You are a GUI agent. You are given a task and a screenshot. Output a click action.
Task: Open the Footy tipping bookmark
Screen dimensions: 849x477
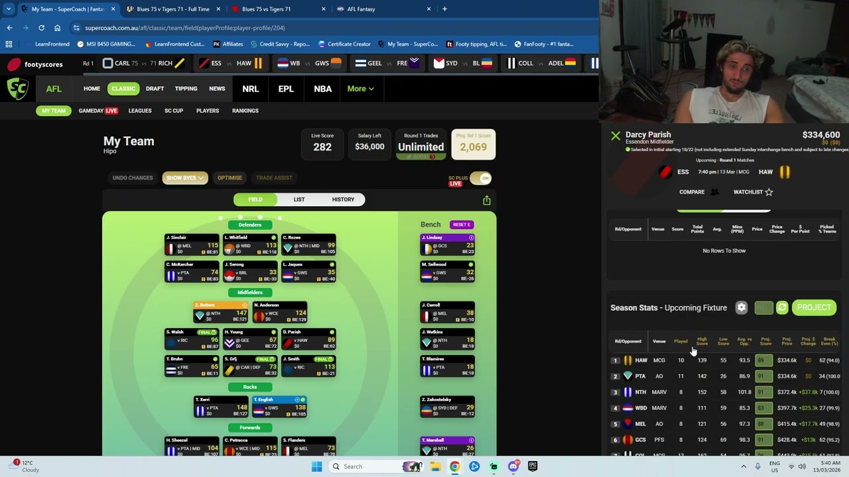(x=476, y=44)
